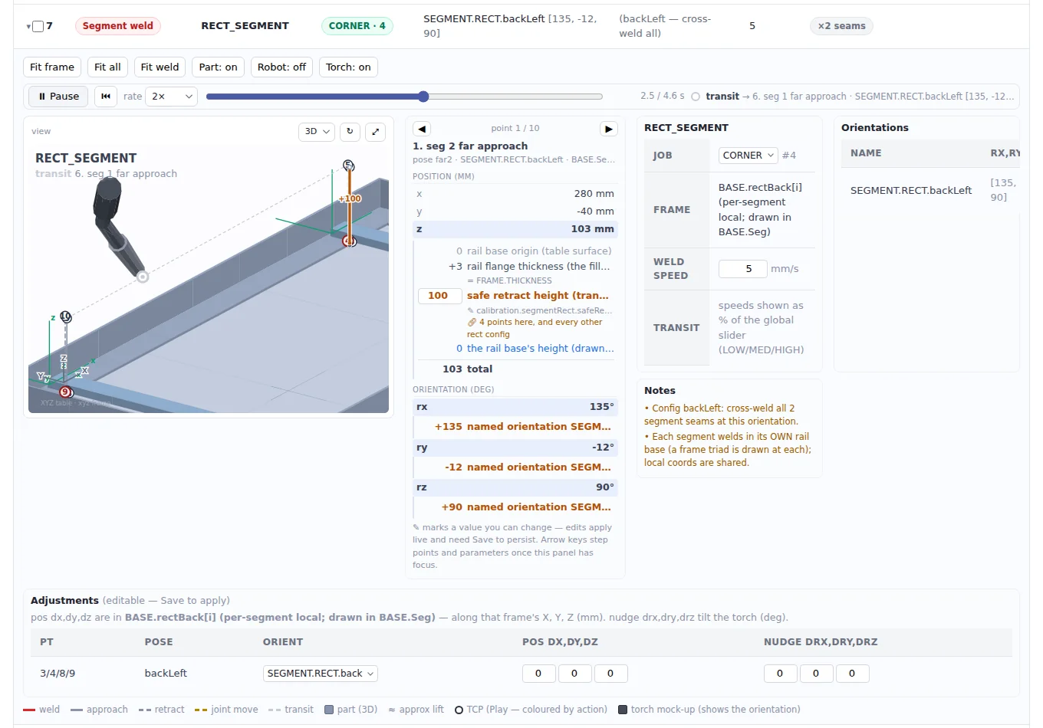
Task: Tick the checkbox for row 7
Action: point(38,26)
